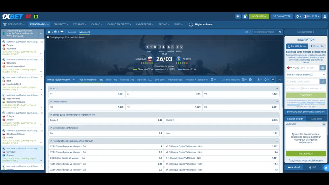Click the gift bonus icon in header
The height and width of the screenshot is (185, 329).
[245, 16]
